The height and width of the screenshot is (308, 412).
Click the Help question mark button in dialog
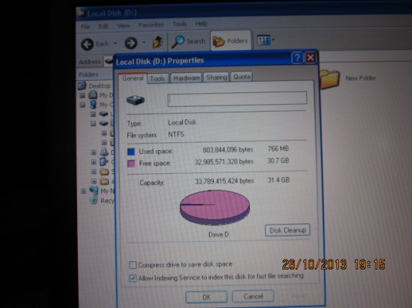coord(297,58)
